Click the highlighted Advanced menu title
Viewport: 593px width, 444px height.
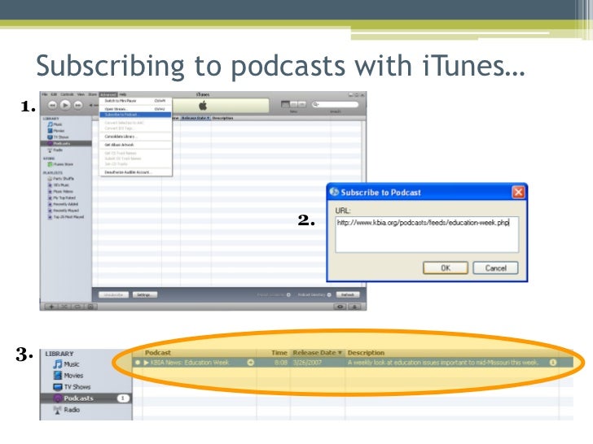pos(108,94)
